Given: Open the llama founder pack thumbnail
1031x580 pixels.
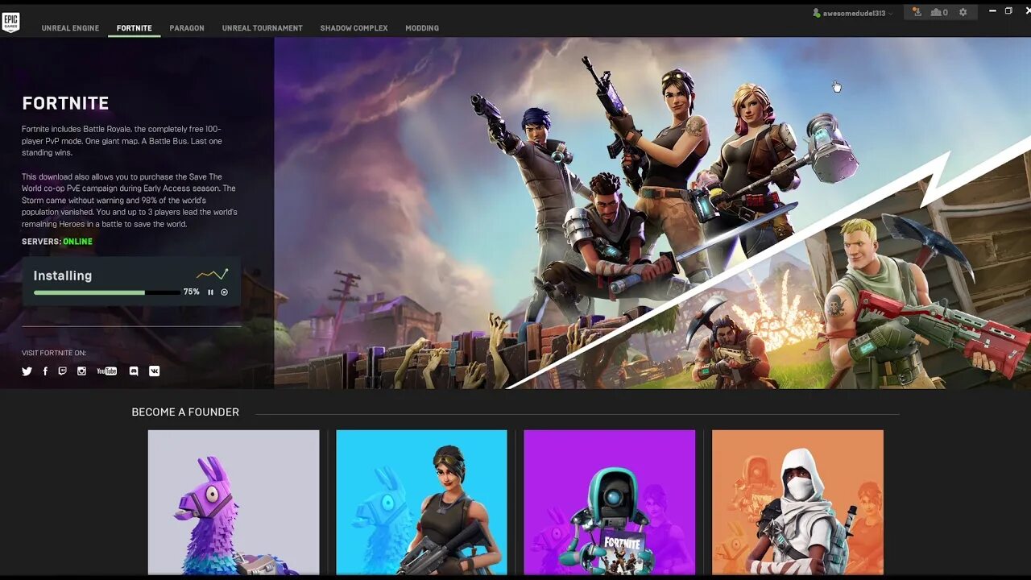Looking at the screenshot, I should pos(234,502).
